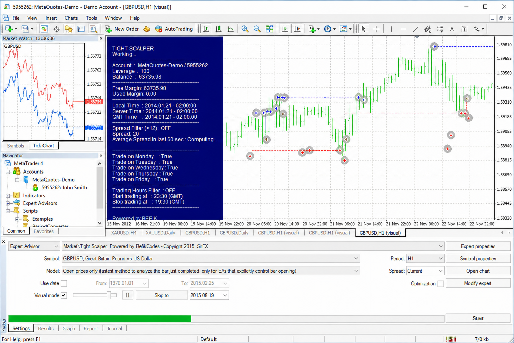Click the Zoom In magnifier icon

(245, 29)
